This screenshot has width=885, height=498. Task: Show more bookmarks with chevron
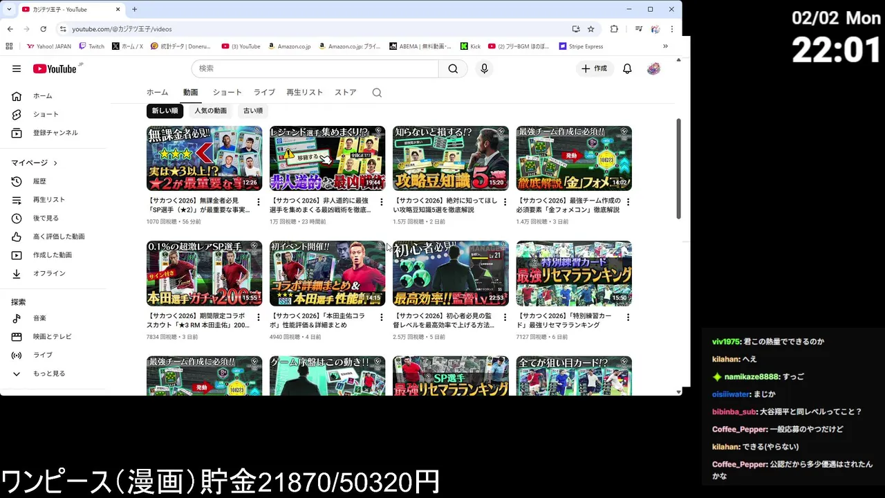[x=665, y=46]
